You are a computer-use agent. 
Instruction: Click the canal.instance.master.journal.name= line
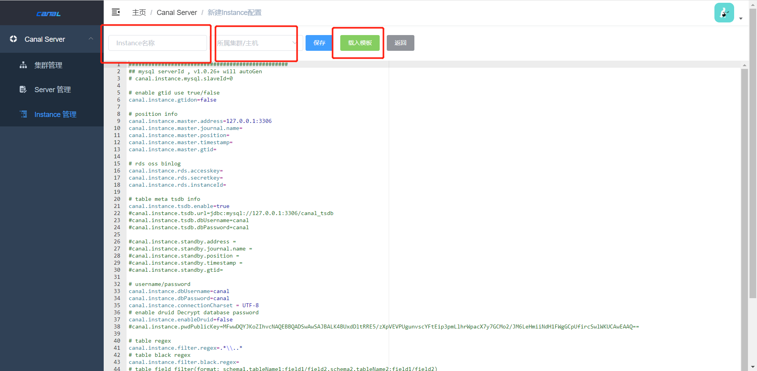[185, 128]
